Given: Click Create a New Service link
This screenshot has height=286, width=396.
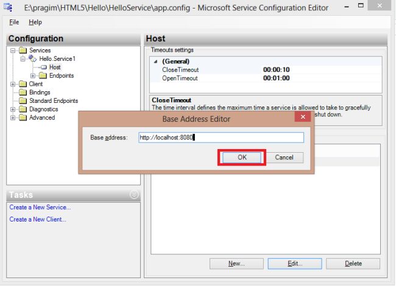Looking at the screenshot, I should coord(40,207).
